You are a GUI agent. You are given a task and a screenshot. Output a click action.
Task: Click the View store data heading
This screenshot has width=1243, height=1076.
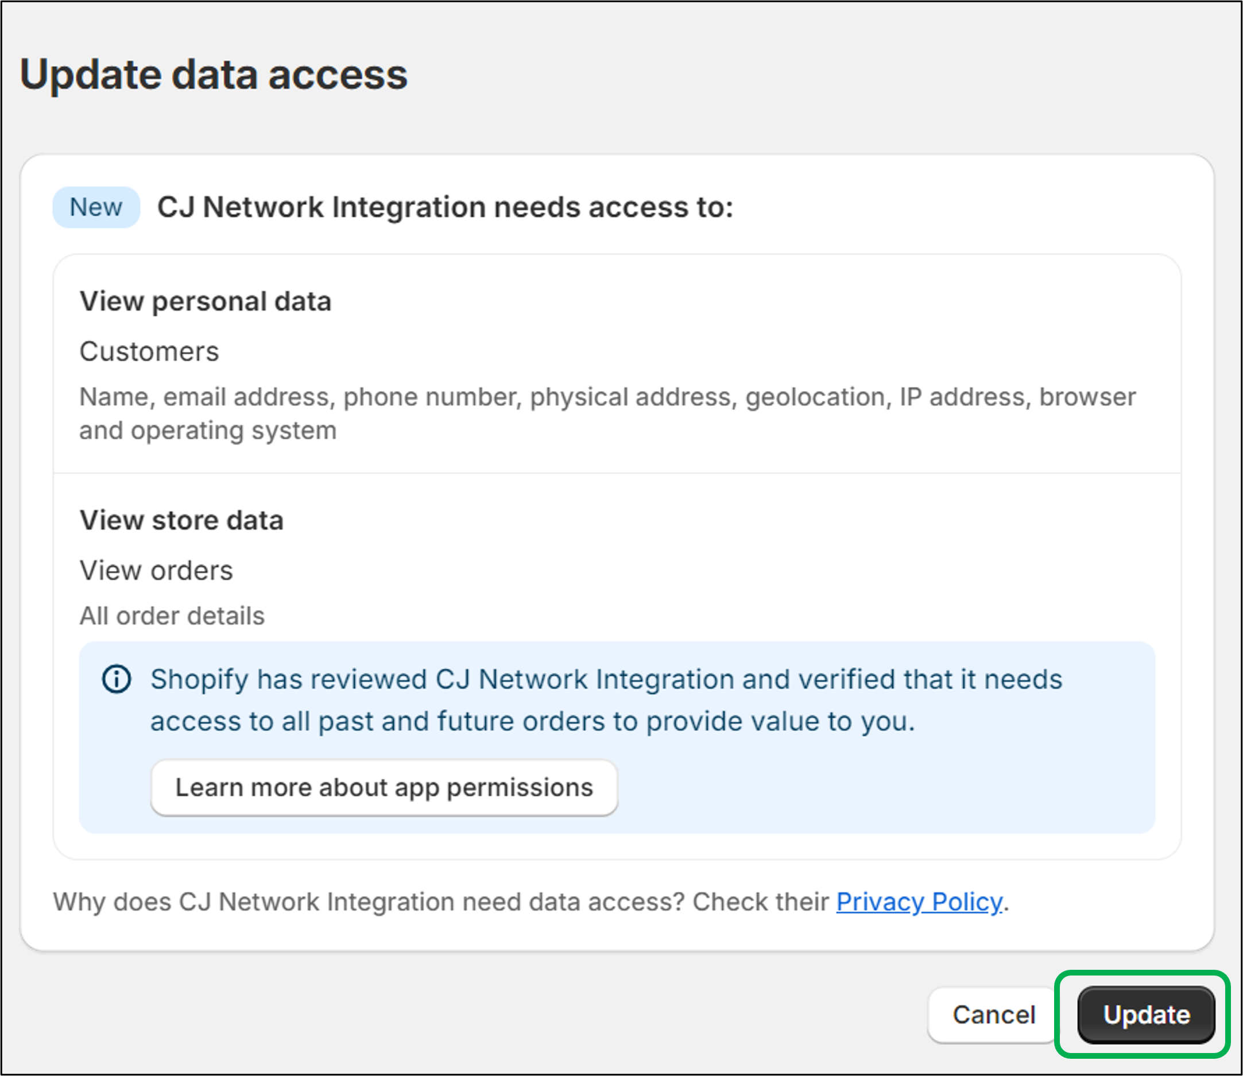point(182,520)
